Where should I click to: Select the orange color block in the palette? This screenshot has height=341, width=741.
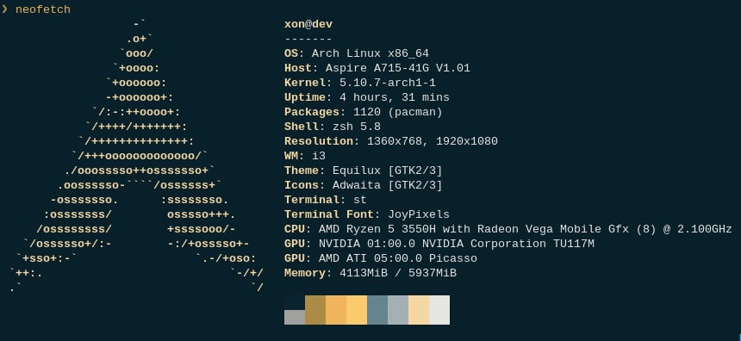click(x=336, y=310)
